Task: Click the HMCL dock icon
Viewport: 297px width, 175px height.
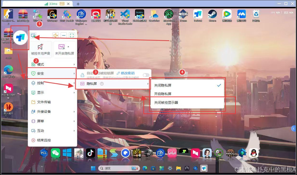Action: 230,153
